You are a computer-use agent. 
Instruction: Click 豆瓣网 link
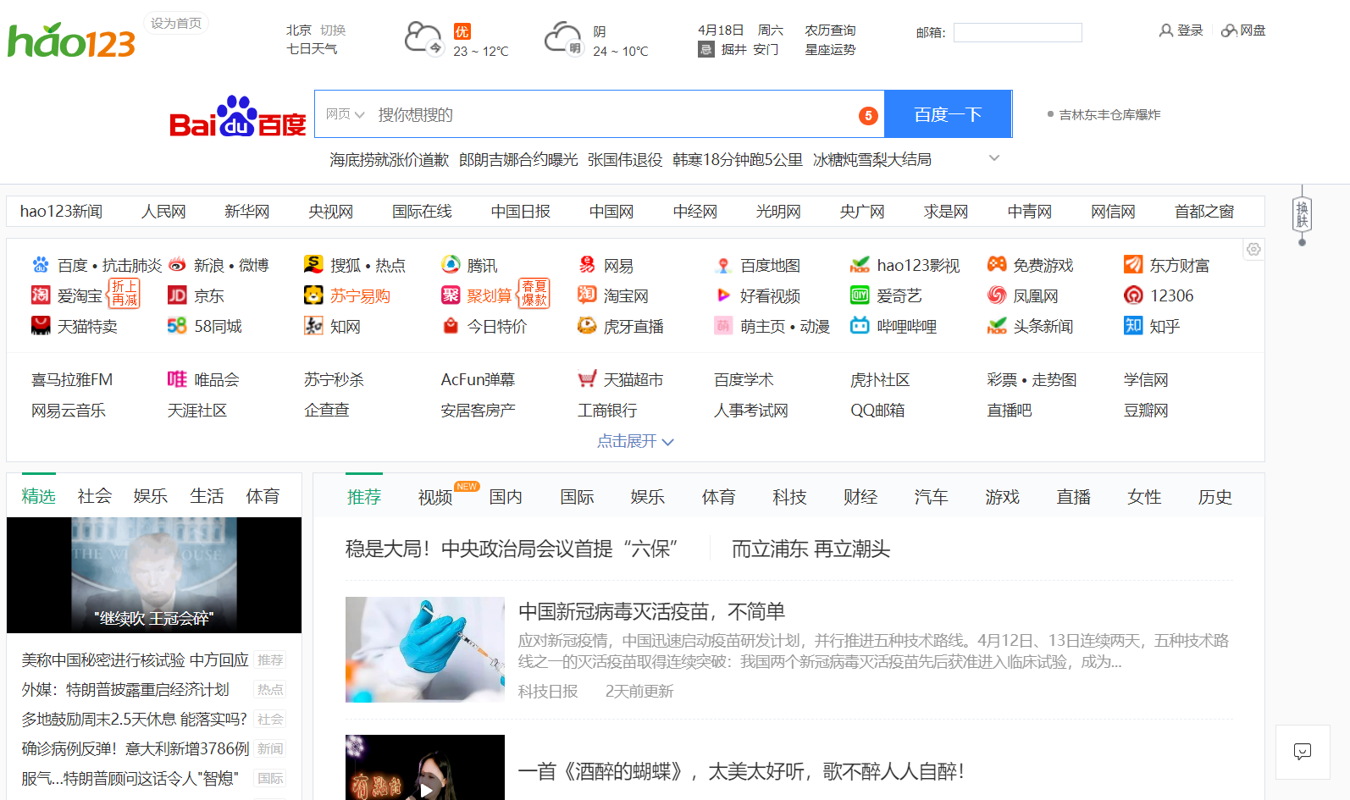pos(1146,410)
